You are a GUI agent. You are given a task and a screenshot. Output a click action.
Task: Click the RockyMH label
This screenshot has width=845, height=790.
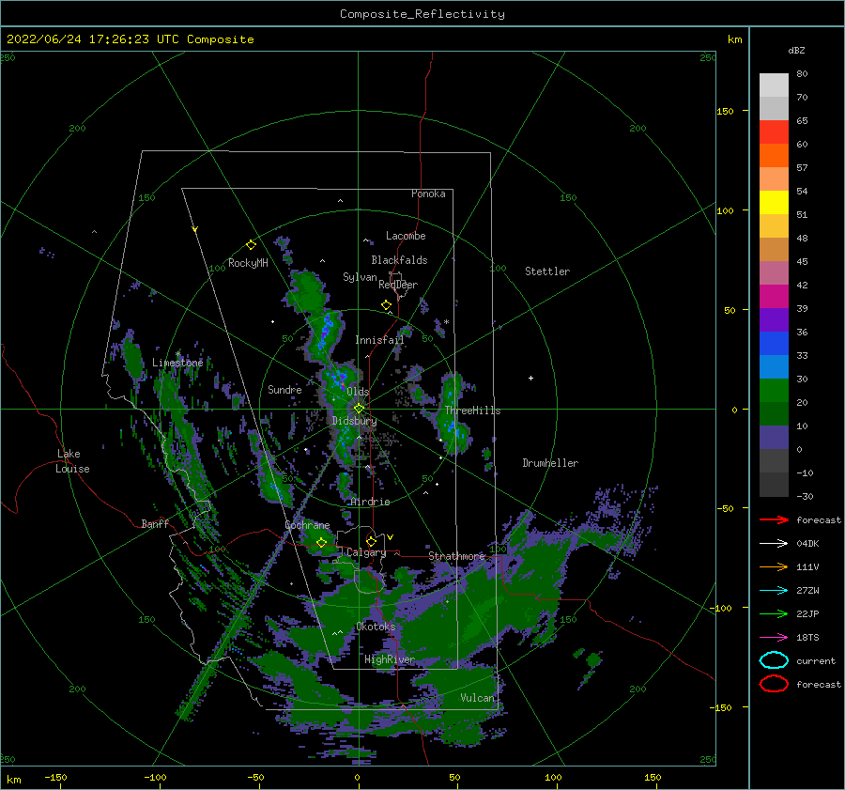248,263
